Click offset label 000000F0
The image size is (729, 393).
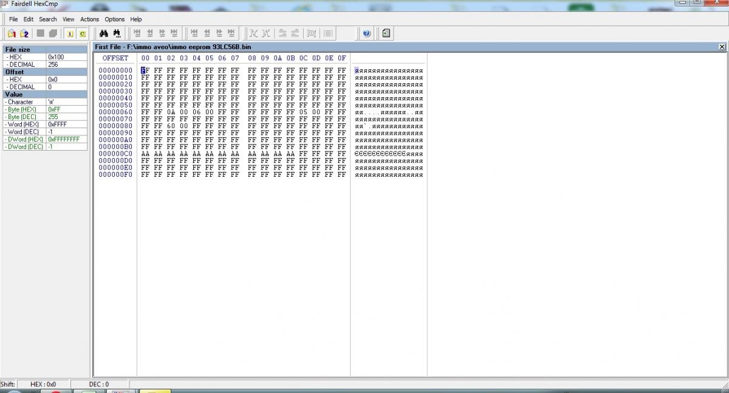[115, 175]
